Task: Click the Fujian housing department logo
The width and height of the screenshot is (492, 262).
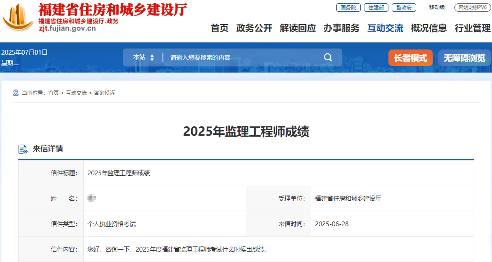Action: 18,17
